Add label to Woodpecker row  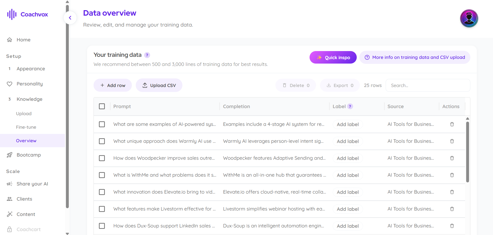click(x=348, y=158)
